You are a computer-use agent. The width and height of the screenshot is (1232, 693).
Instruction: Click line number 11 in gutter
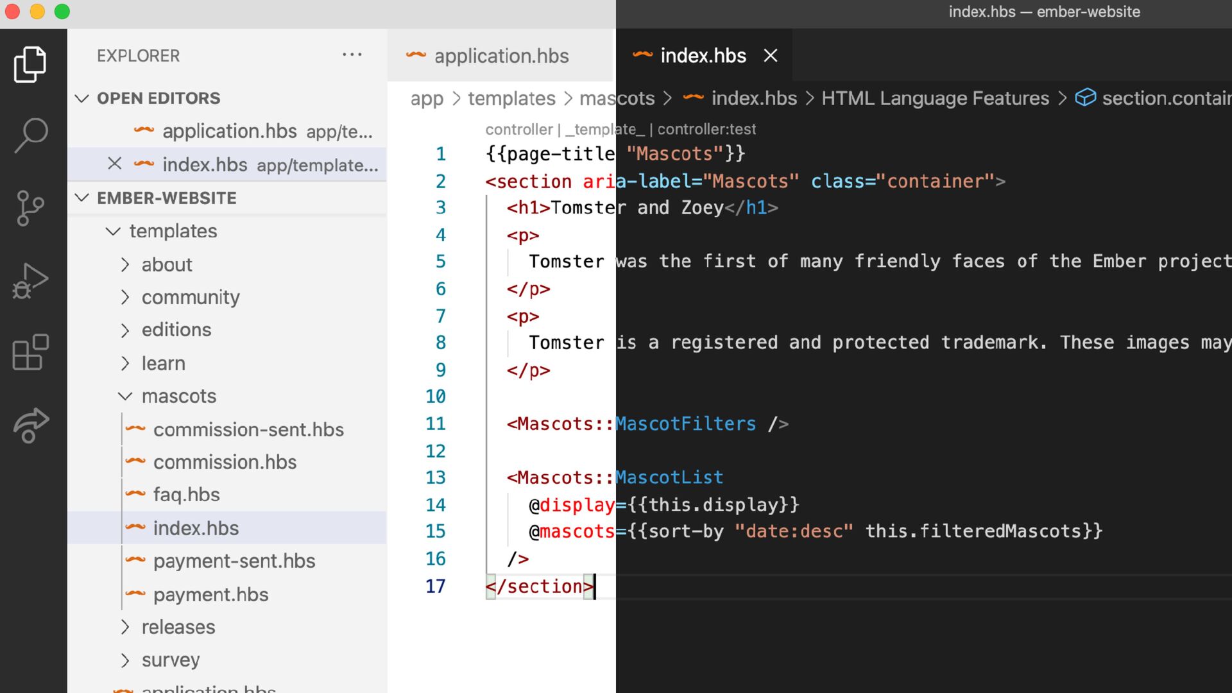click(x=436, y=424)
